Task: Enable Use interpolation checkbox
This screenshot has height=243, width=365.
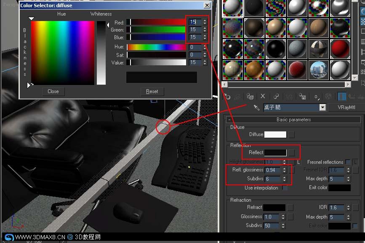Action: coord(285,188)
